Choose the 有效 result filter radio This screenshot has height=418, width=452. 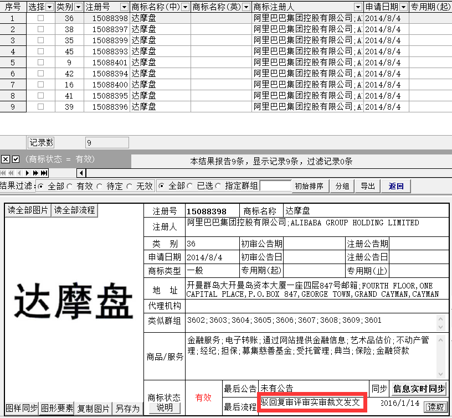click(70, 187)
